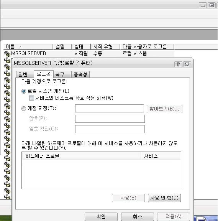Sort services list by 이름 column

[28, 47]
